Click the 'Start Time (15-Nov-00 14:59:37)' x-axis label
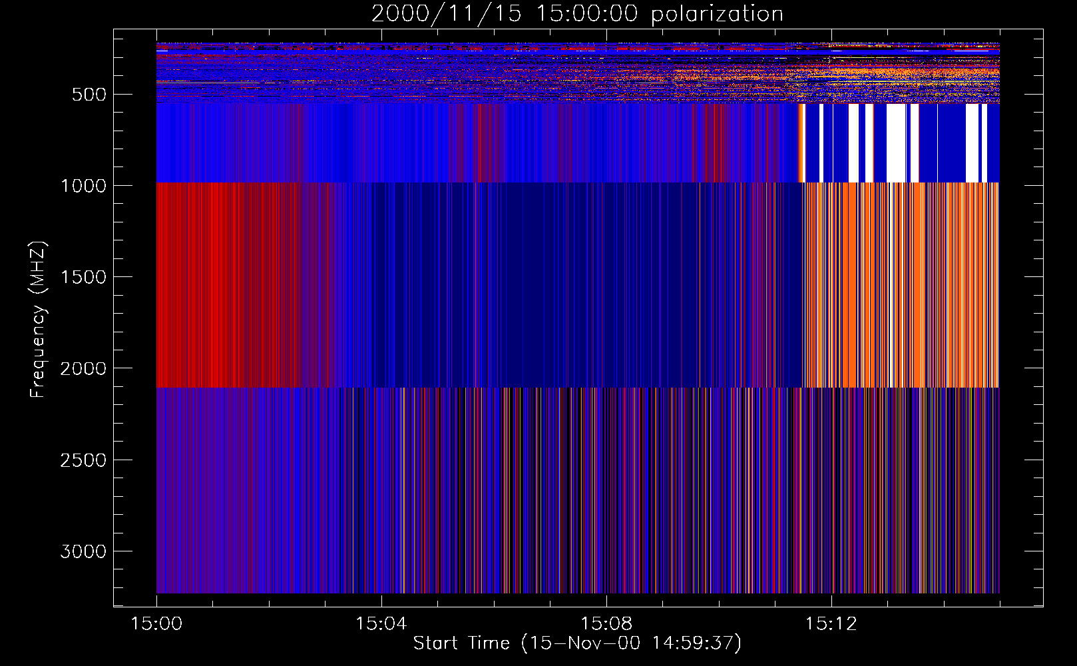 click(577, 643)
